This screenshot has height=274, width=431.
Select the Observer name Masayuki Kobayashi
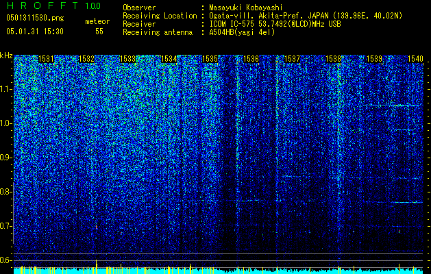(x=246, y=8)
